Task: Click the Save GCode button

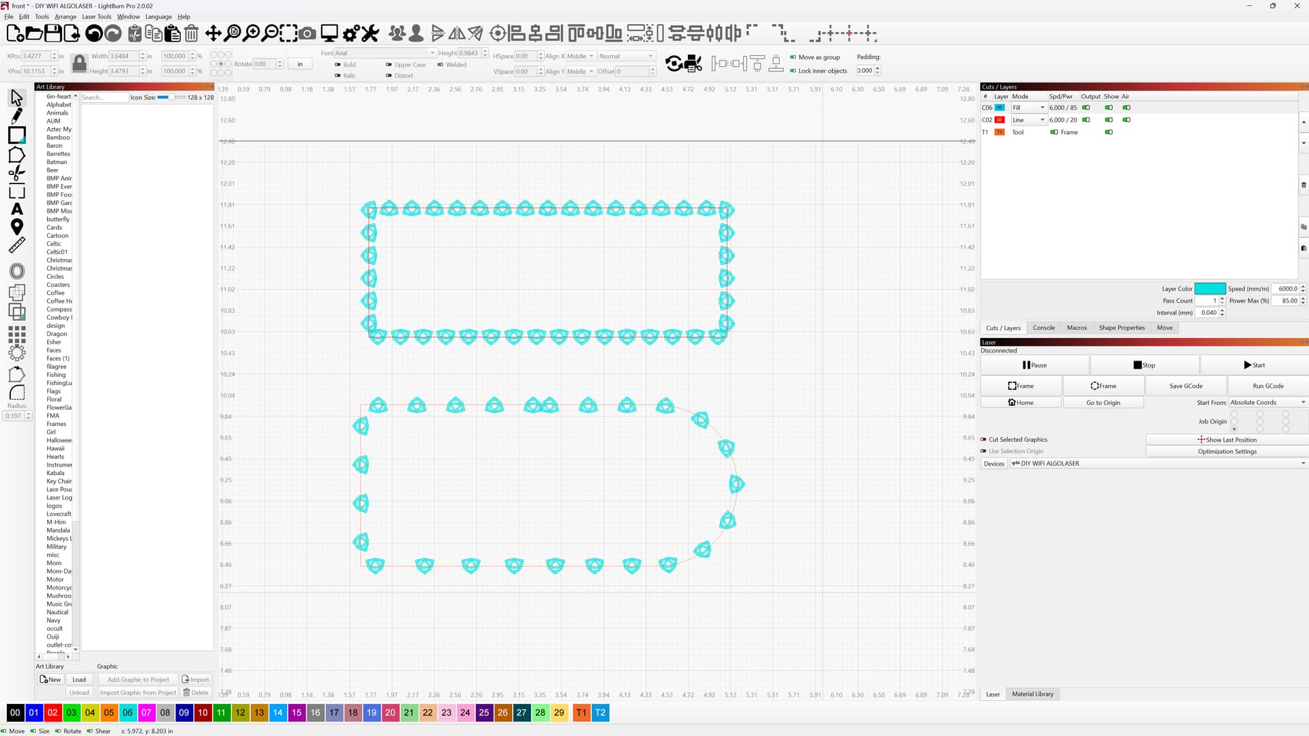Action: click(x=1186, y=386)
